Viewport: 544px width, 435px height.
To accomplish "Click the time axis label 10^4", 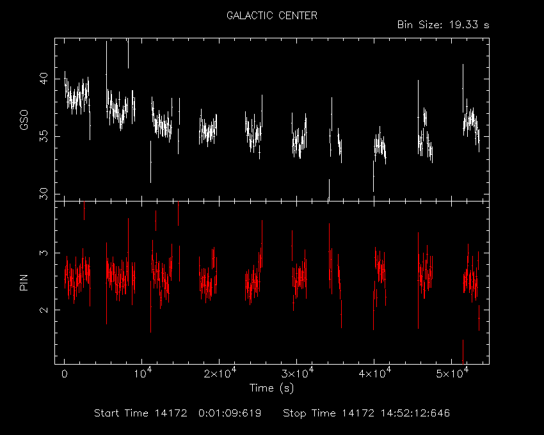I will 142,373.
